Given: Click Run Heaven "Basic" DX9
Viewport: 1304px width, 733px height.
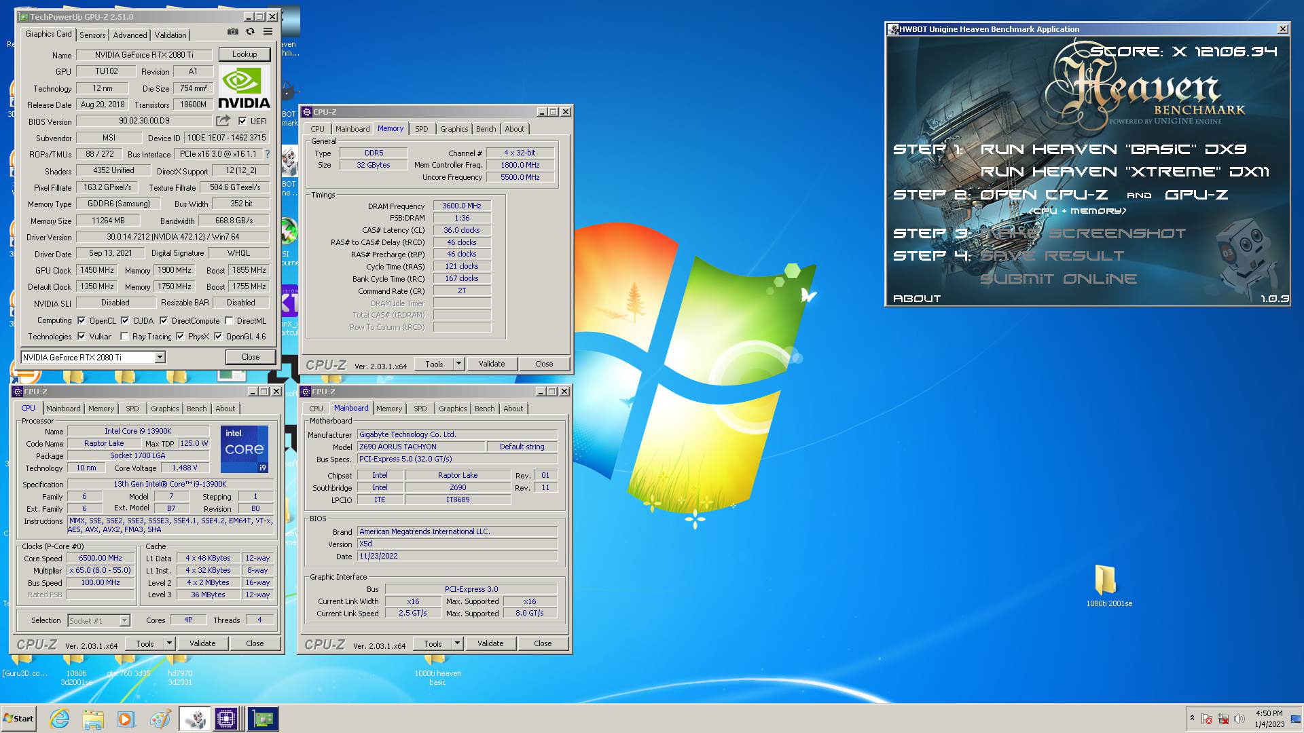Looking at the screenshot, I should point(1113,149).
